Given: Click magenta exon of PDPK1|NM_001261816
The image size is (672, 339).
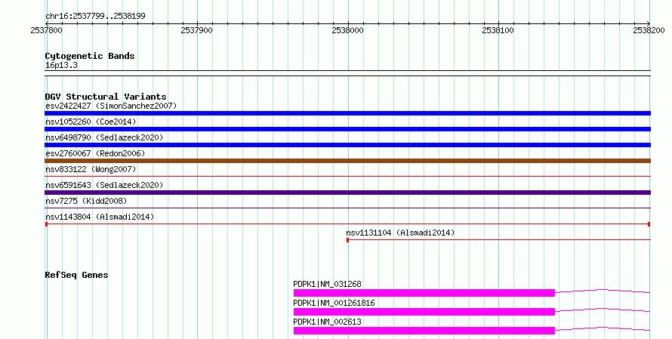Looking at the screenshot, I should [424, 312].
